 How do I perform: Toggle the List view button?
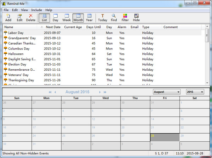point(44,18)
